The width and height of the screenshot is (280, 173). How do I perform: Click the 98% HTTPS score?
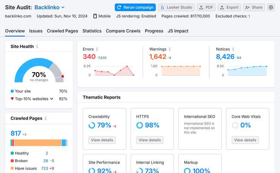pos(152,125)
